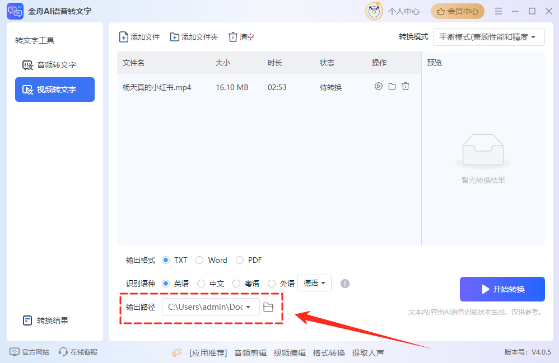Open the 会员中心 membership button
The height and width of the screenshot is (363, 559).
457,11
